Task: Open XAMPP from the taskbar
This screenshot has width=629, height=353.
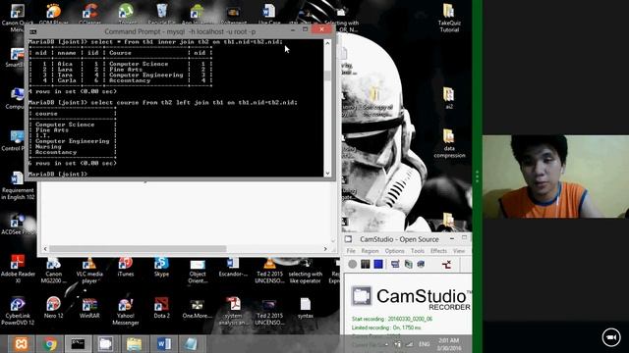Action: [21, 344]
